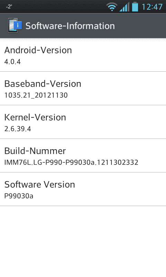Select the Software Version list item
The image size is (166, 277).
(x=83, y=189)
